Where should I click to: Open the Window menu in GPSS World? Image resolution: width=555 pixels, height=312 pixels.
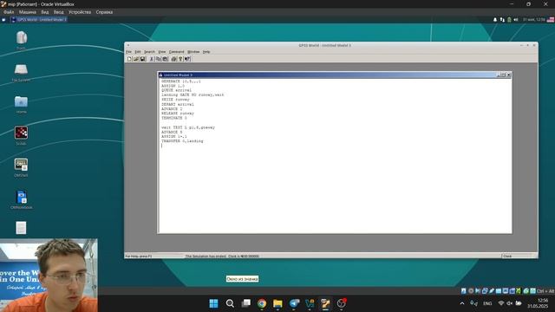pos(193,52)
